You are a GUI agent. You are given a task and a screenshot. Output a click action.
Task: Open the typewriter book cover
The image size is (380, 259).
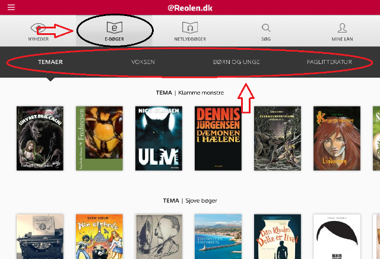point(40,236)
